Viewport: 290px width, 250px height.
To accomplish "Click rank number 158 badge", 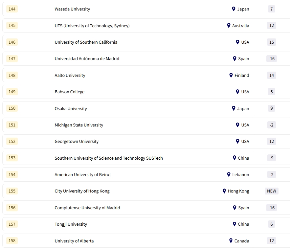I will pos(12,241).
